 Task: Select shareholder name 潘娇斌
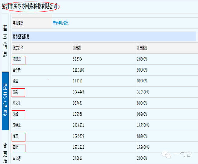tap(17, 59)
